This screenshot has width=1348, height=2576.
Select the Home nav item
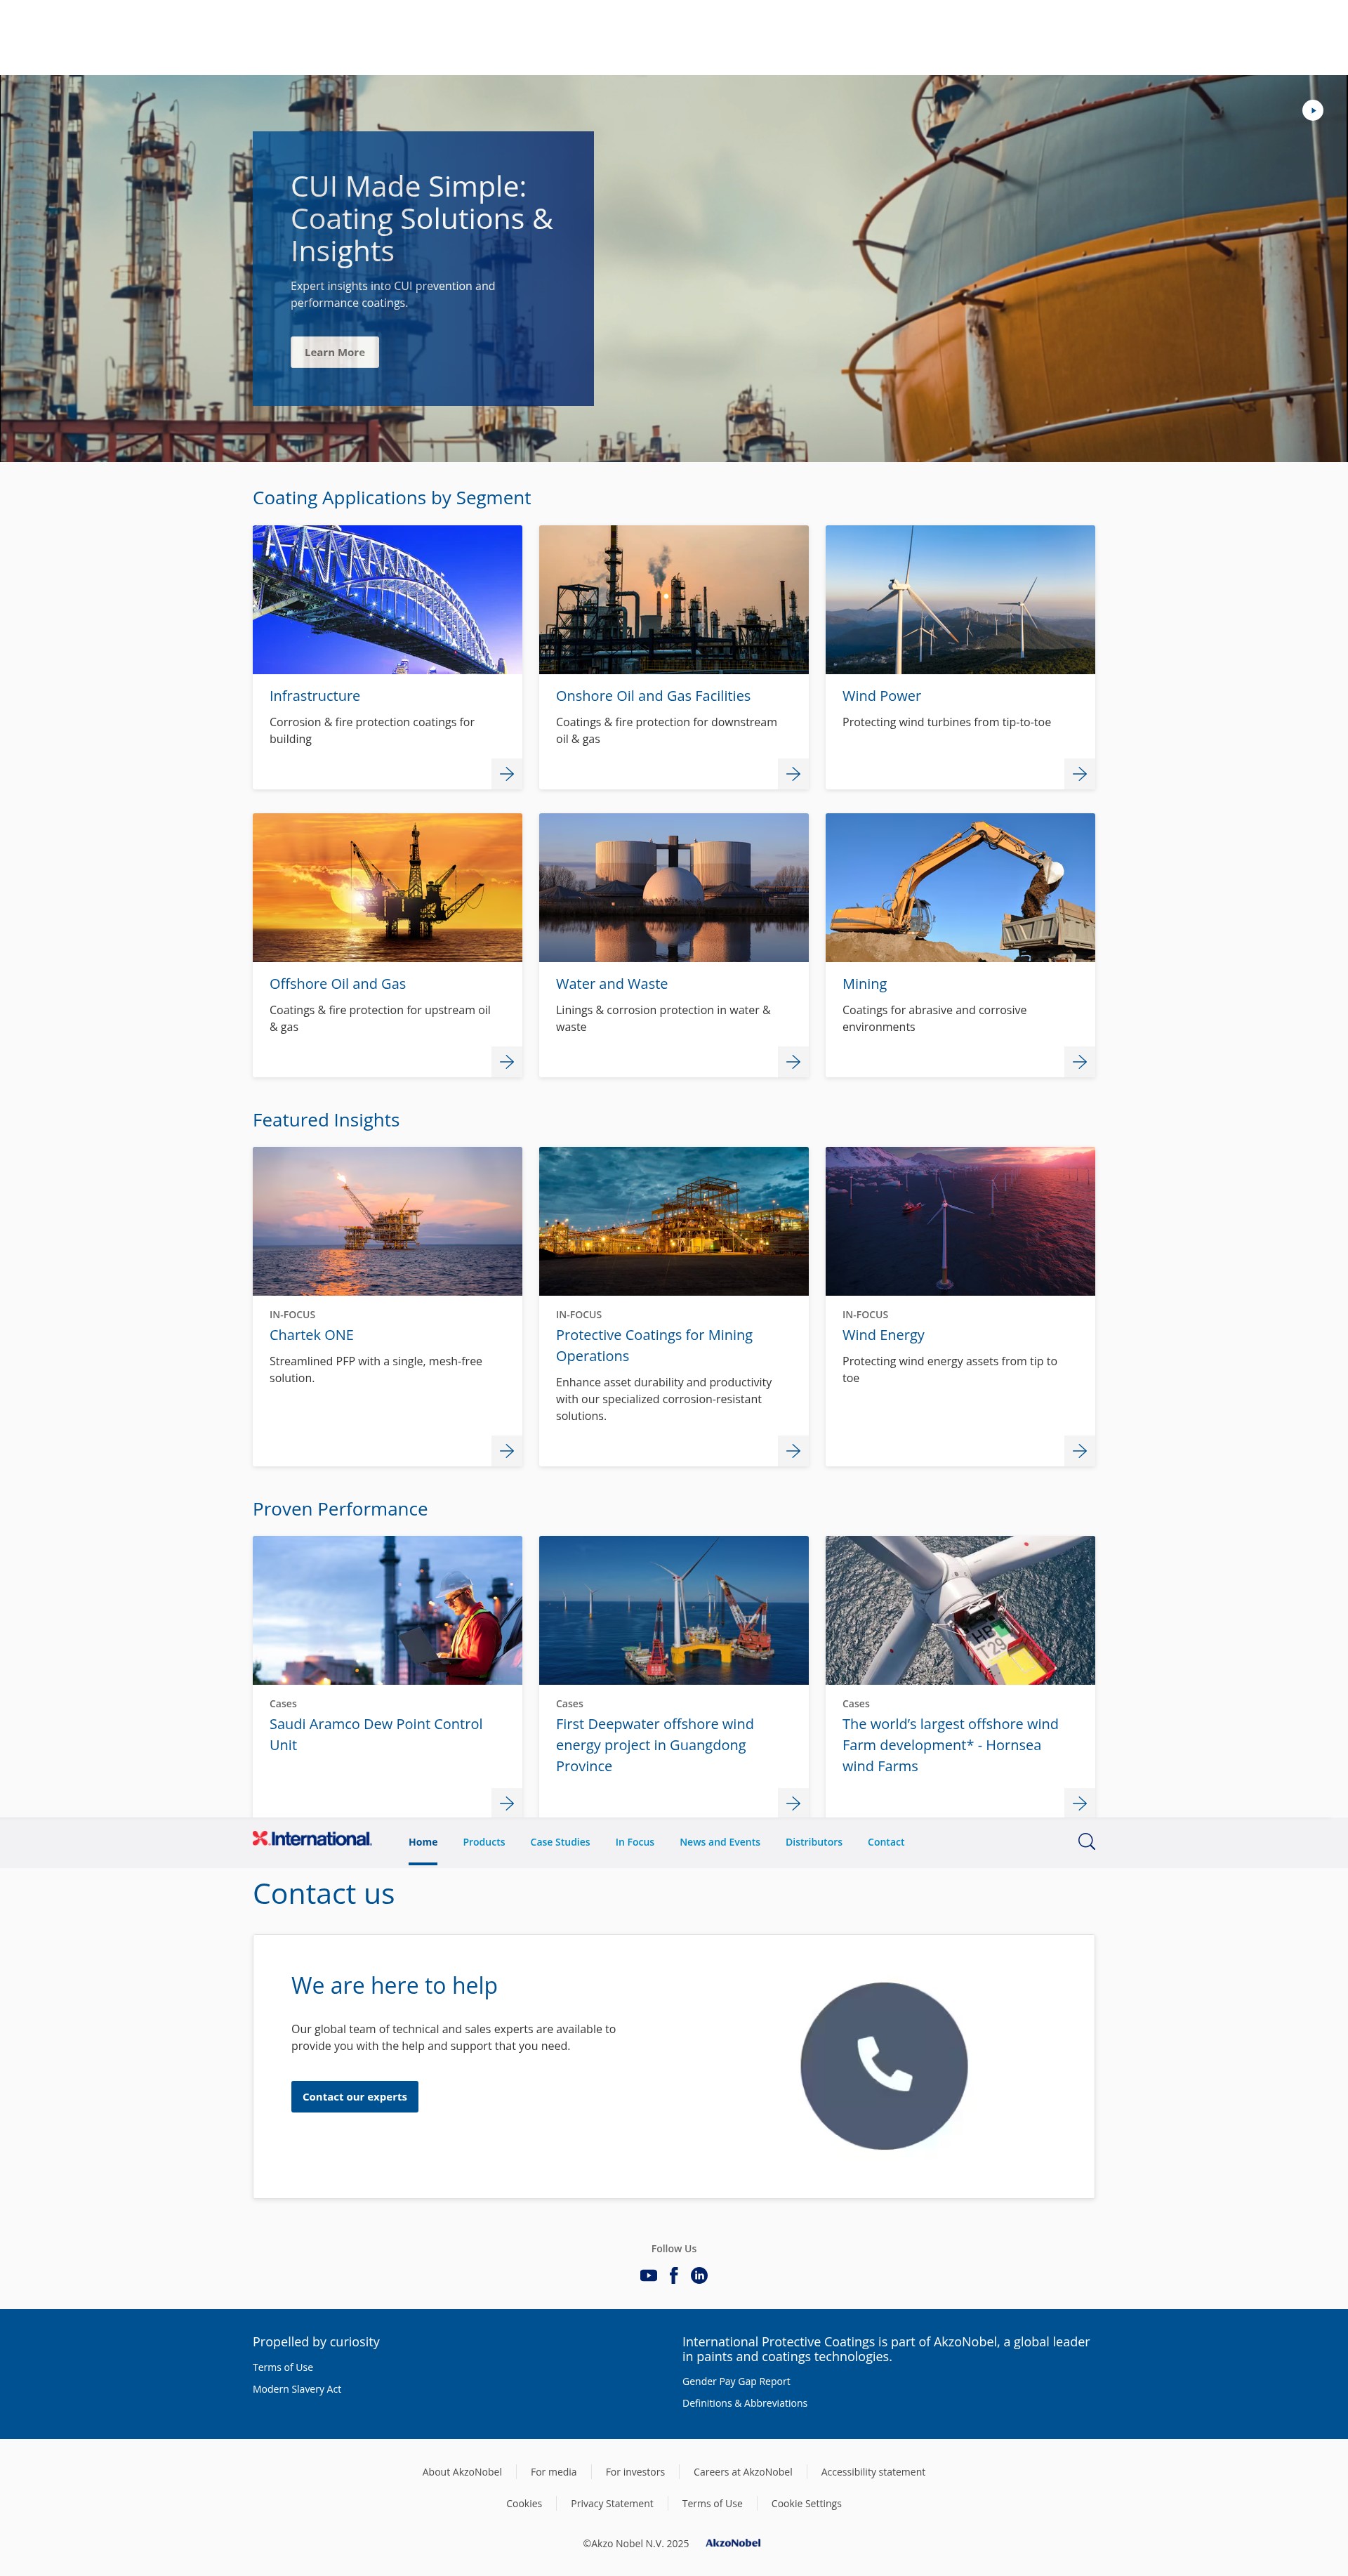(423, 1842)
